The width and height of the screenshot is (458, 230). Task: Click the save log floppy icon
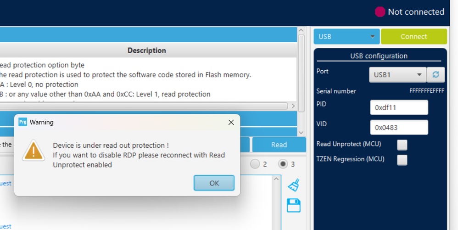point(294,205)
